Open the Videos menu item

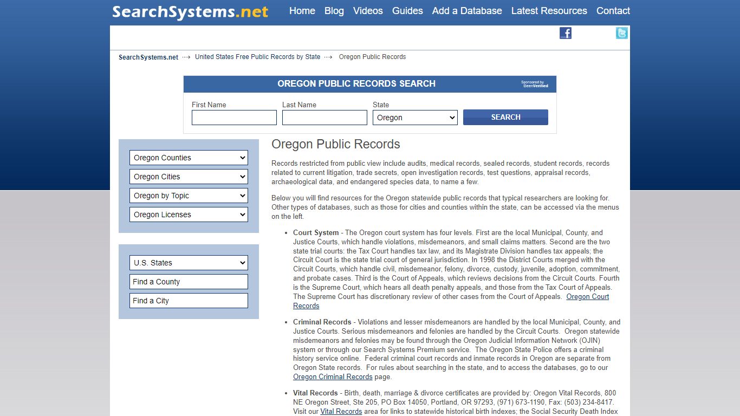point(368,11)
